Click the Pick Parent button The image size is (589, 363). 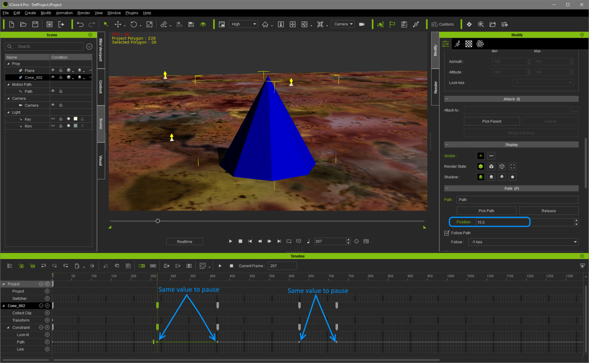[492, 121]
